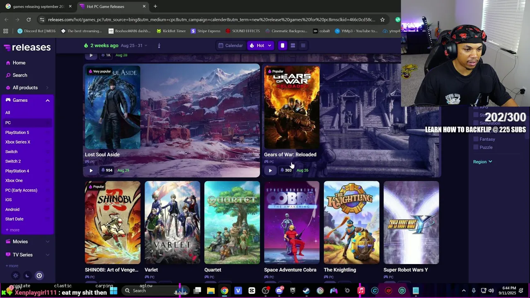Select the large card layout icon
The width and height of the screenshot is (530, 298).
click(x=282, y=46)
